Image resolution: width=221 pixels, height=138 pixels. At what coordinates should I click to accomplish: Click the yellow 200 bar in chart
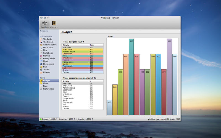115,100
